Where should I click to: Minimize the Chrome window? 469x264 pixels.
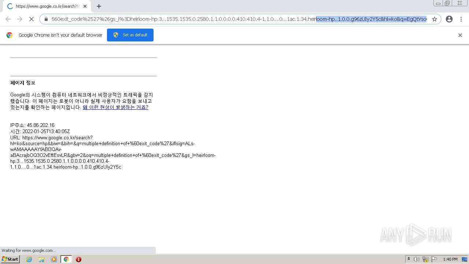(438, 3)
